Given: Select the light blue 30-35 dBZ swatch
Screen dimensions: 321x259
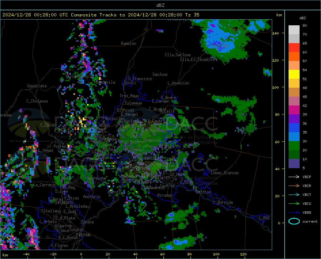Looking at the screenshot, I should click(x=294, y=137).
